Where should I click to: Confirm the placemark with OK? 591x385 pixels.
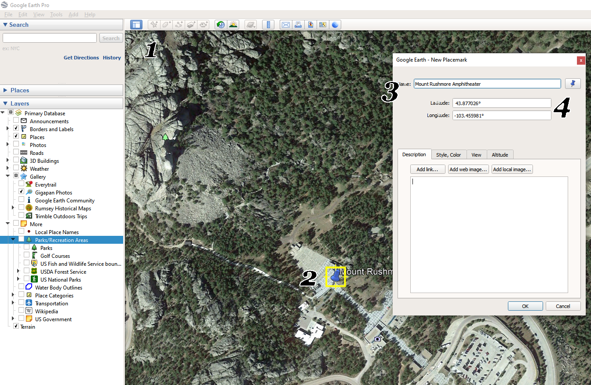[525, 306]
